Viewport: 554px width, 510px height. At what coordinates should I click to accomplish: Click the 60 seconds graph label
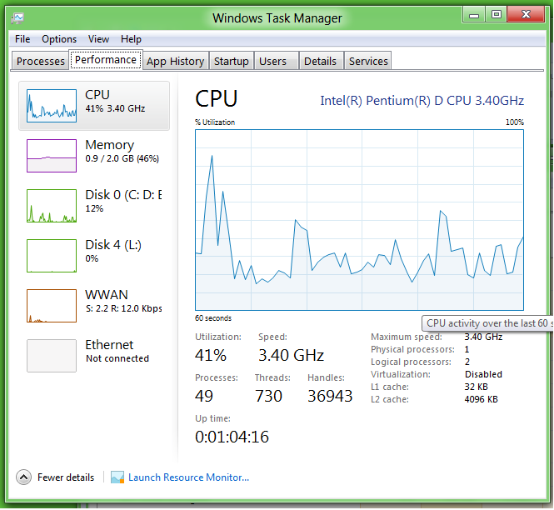213,318
